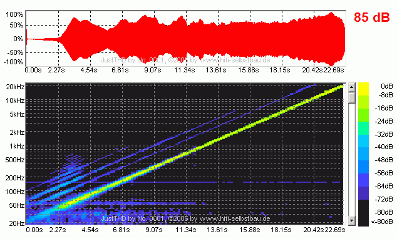Viewport: 397px width, 239px height.
Task: Click the '<-80dB' legend label
Action: 382,222
